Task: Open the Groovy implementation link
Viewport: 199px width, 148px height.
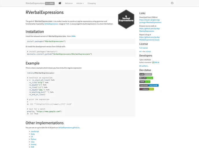Action: coord(34,145)
